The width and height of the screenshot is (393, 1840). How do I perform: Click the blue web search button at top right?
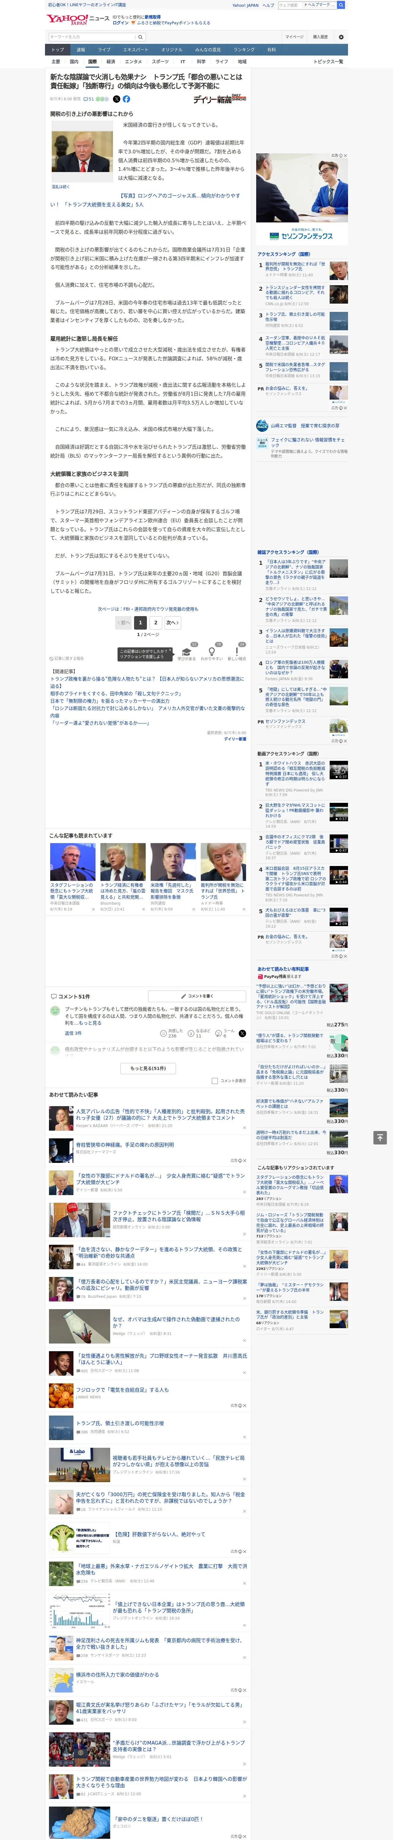tap(341, 5)
